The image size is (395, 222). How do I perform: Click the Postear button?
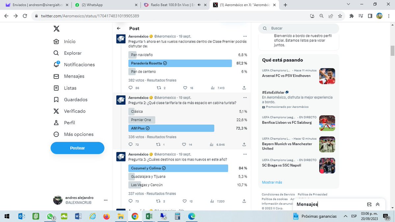point(77,148)
